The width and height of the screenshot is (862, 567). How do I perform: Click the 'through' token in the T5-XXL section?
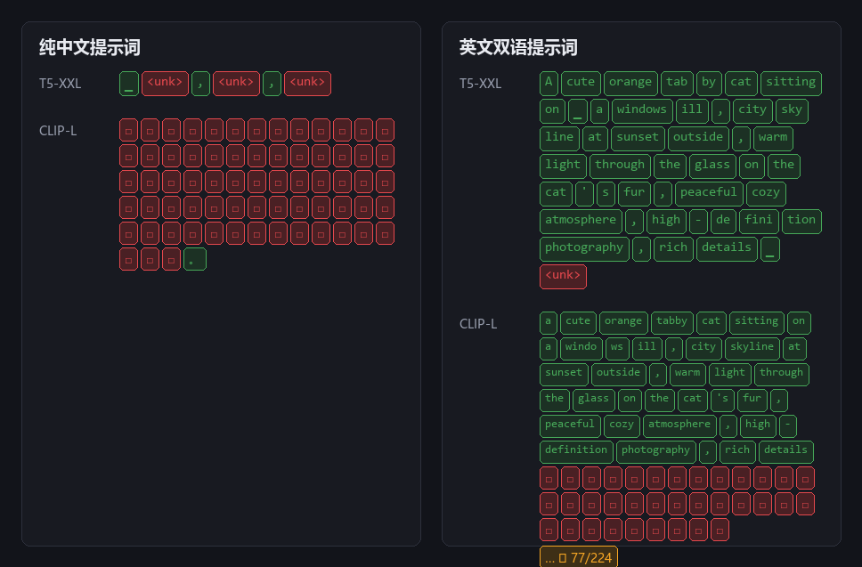(x=620, y=166)
